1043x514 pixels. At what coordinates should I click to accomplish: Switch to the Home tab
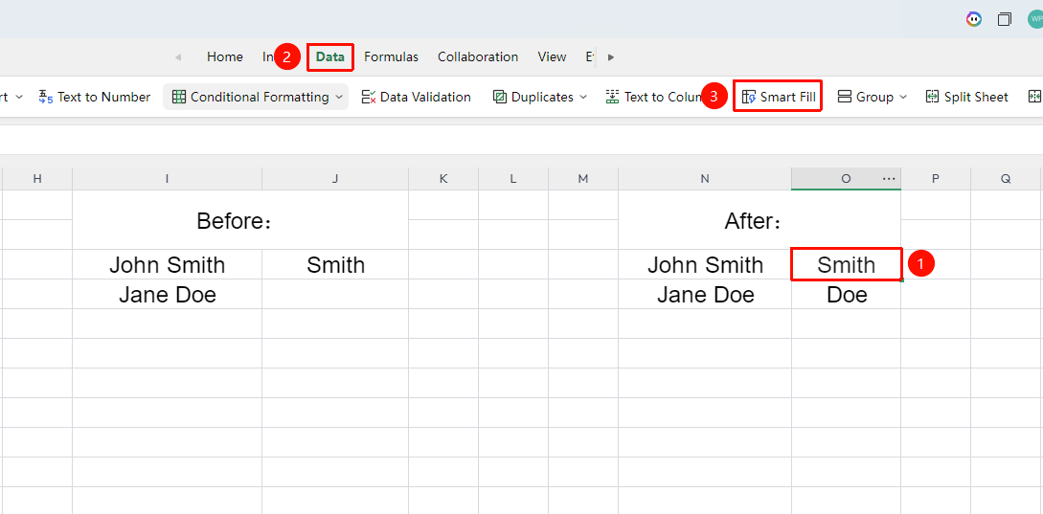click(225, 57)
